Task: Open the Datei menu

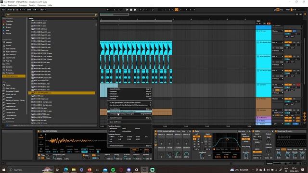Action: [x=3, y=5]
